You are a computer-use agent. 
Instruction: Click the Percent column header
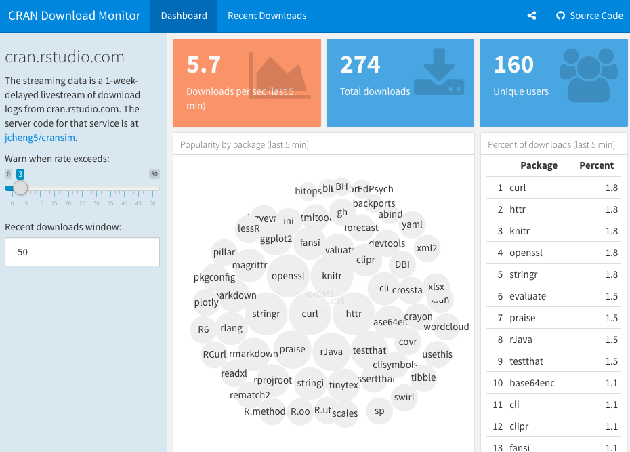coord(596,165)
